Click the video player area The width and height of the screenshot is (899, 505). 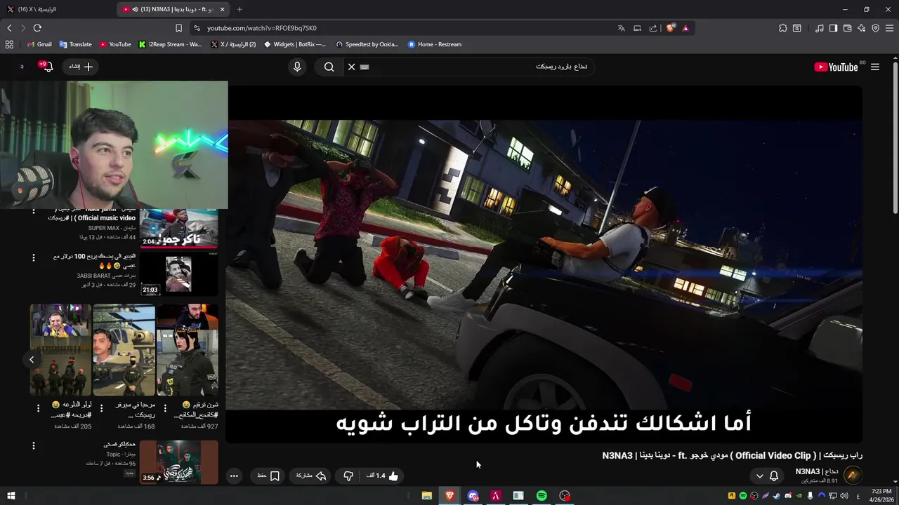544,263
